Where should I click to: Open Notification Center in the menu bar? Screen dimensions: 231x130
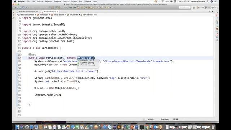[x=215, y=1]
